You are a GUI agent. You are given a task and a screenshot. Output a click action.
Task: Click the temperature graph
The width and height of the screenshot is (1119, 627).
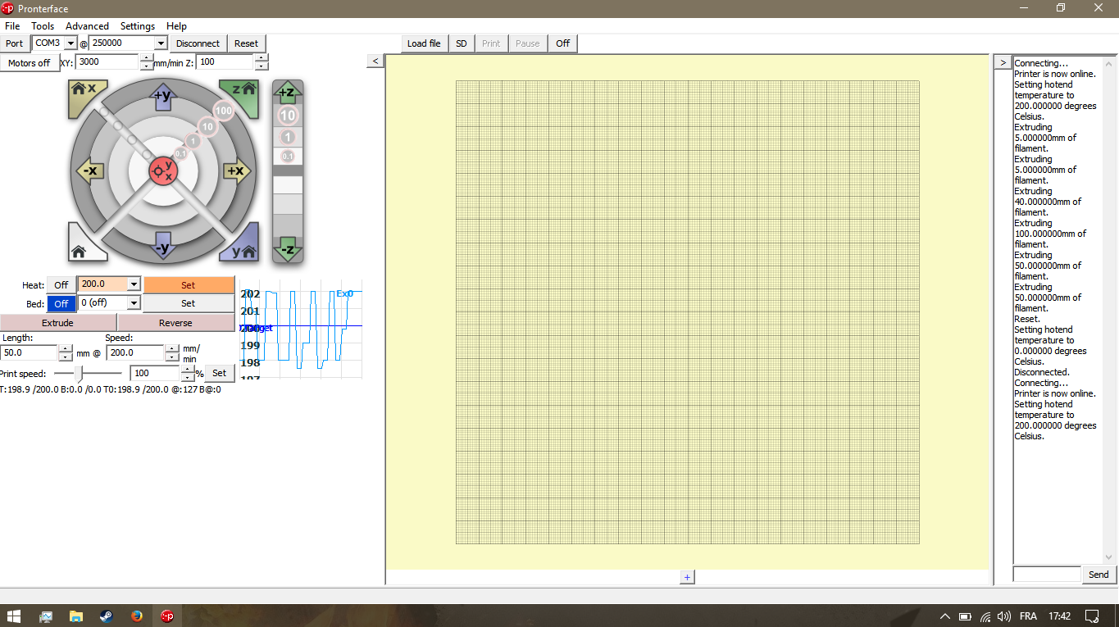pos(301,329)
